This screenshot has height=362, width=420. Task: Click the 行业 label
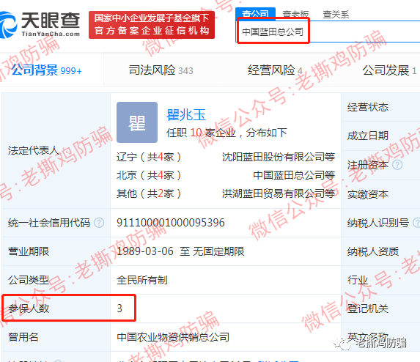[358, 280]
